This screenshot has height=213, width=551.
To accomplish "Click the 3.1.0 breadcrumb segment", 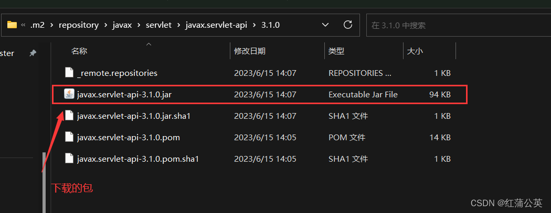I will (270, 25).
